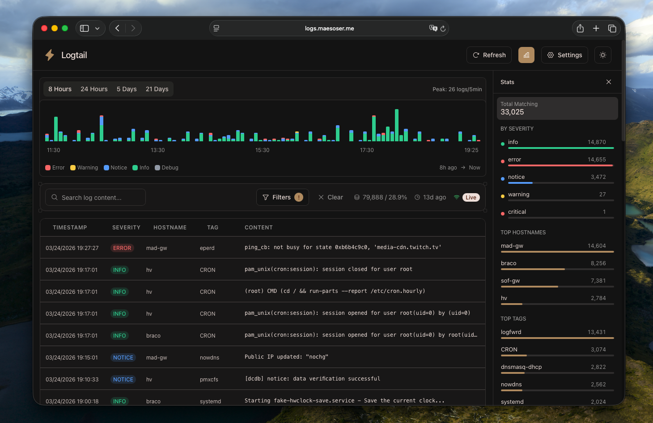Switch to the 21 Days range
The height and width of the screenshot is (423, 653).
[157, 89]
